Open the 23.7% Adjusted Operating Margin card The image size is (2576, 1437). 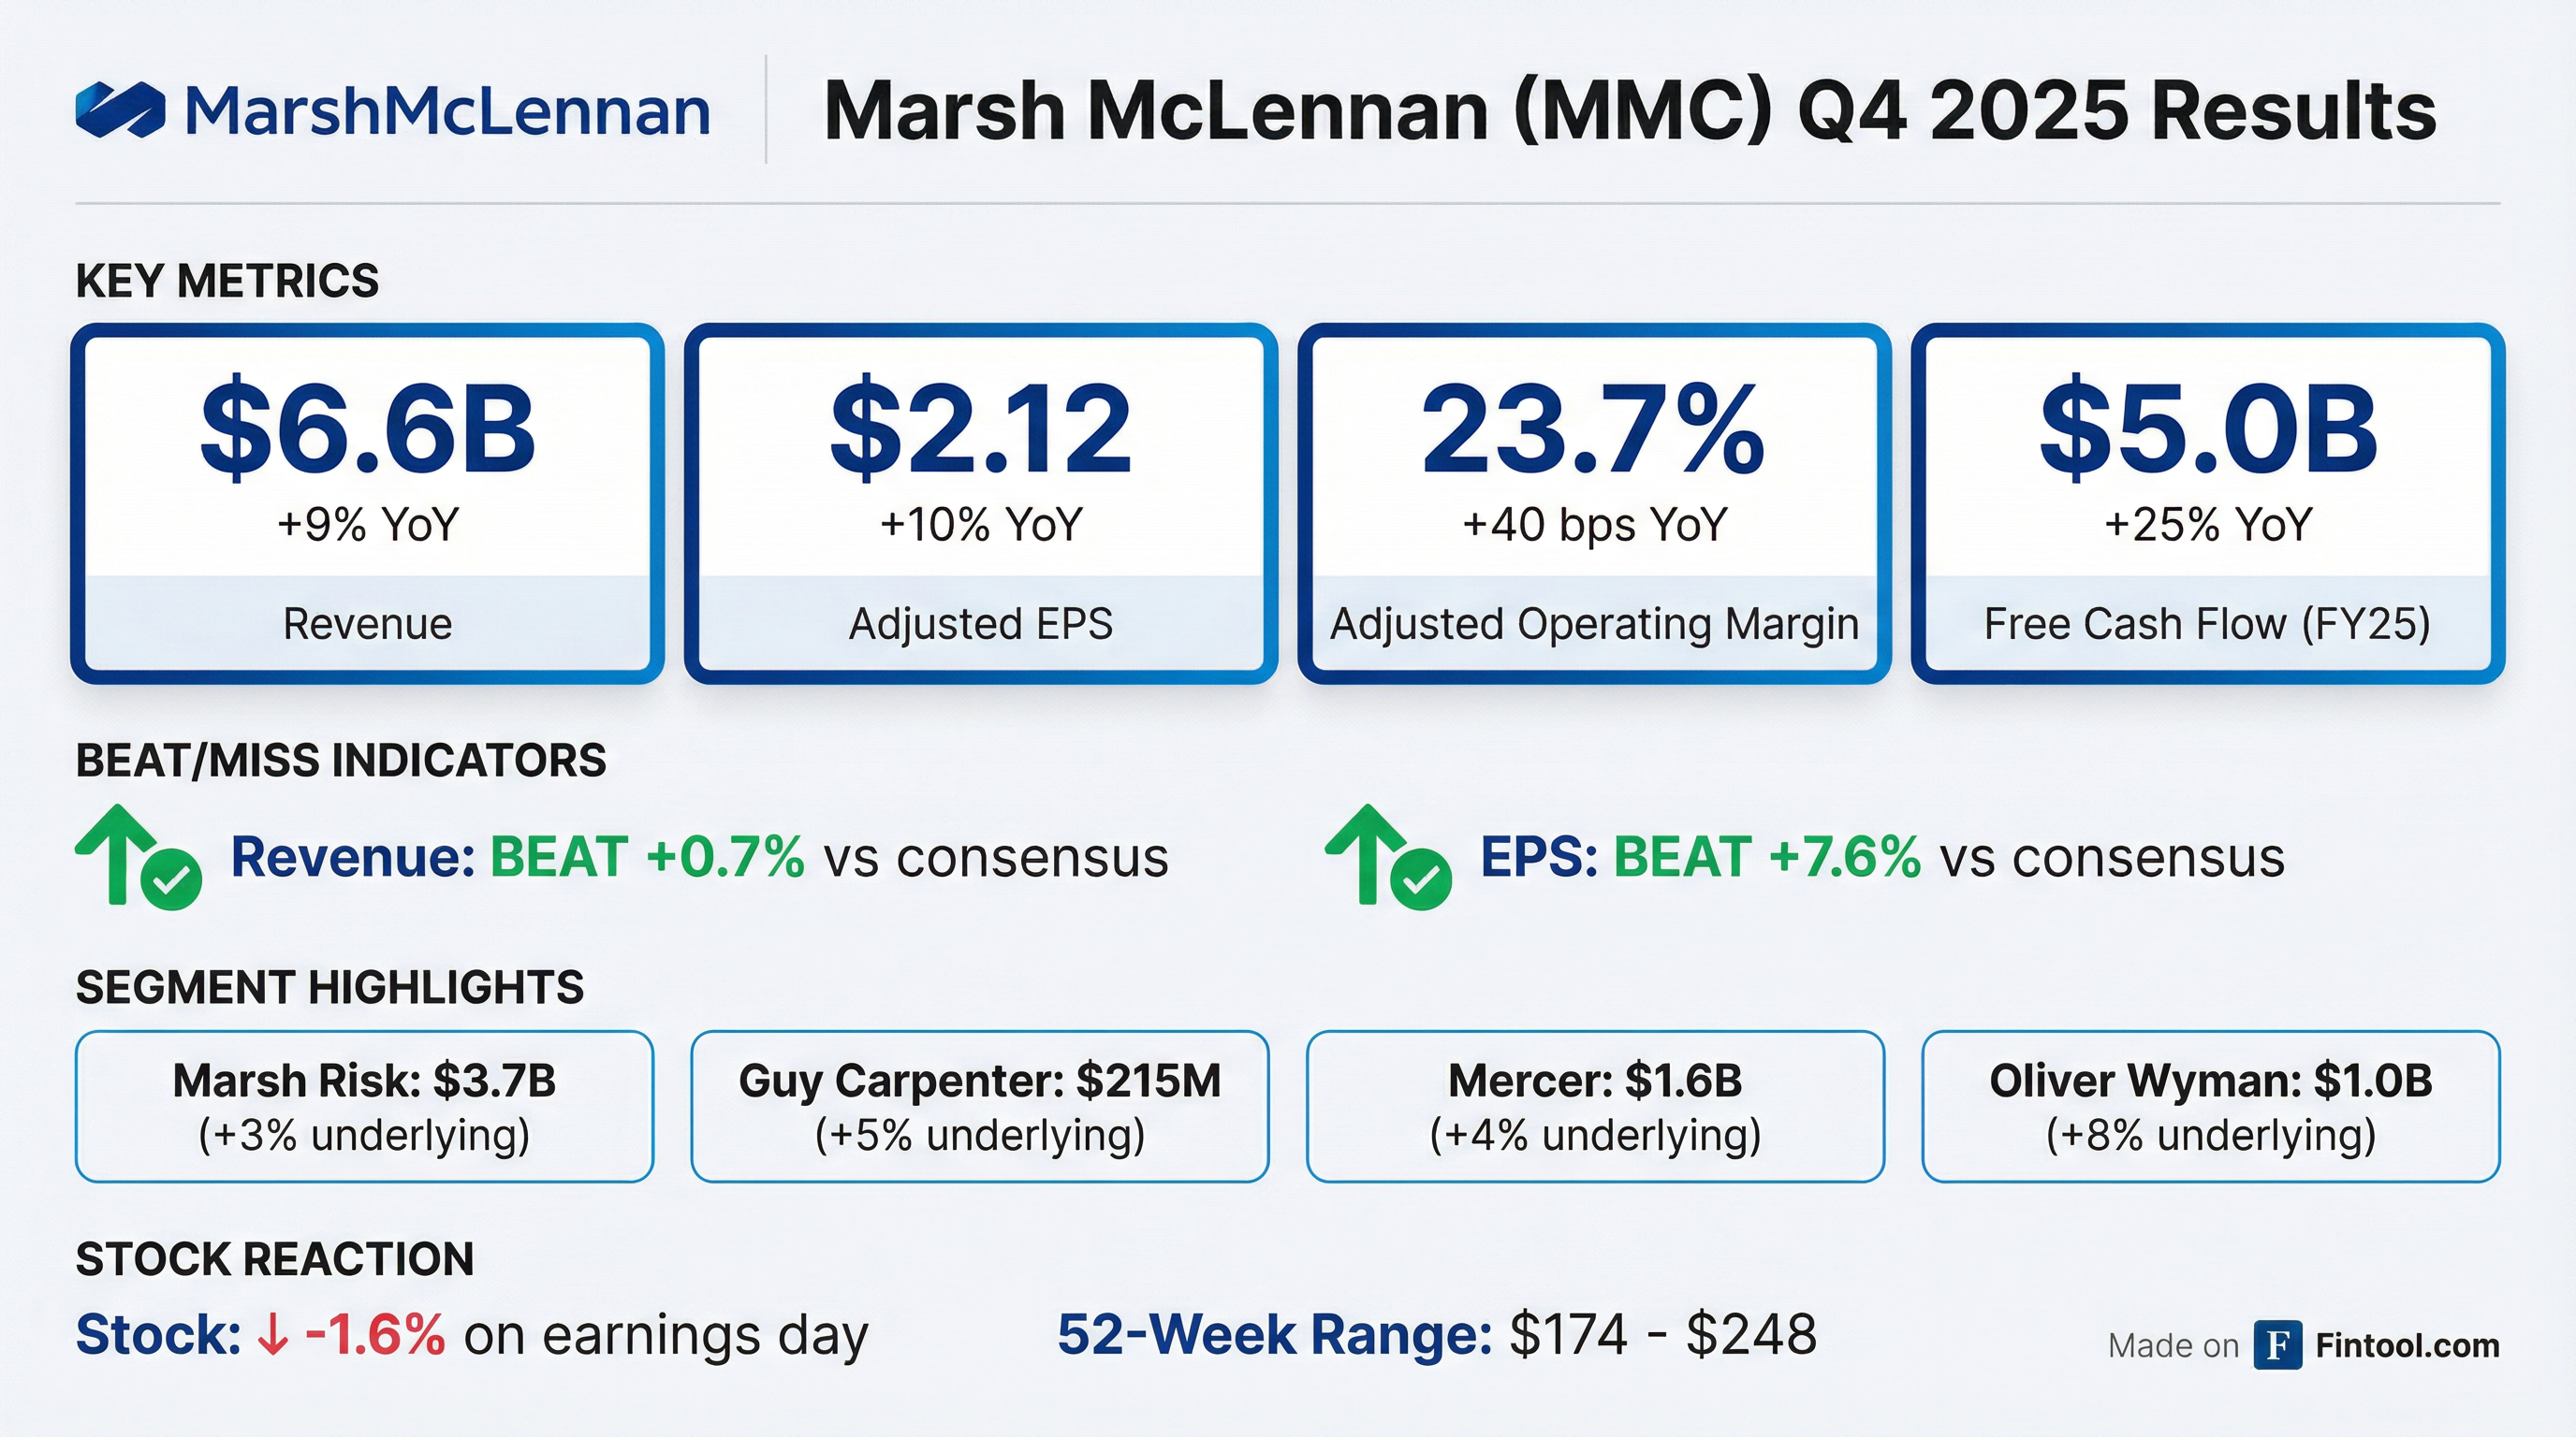(1594, 502)
